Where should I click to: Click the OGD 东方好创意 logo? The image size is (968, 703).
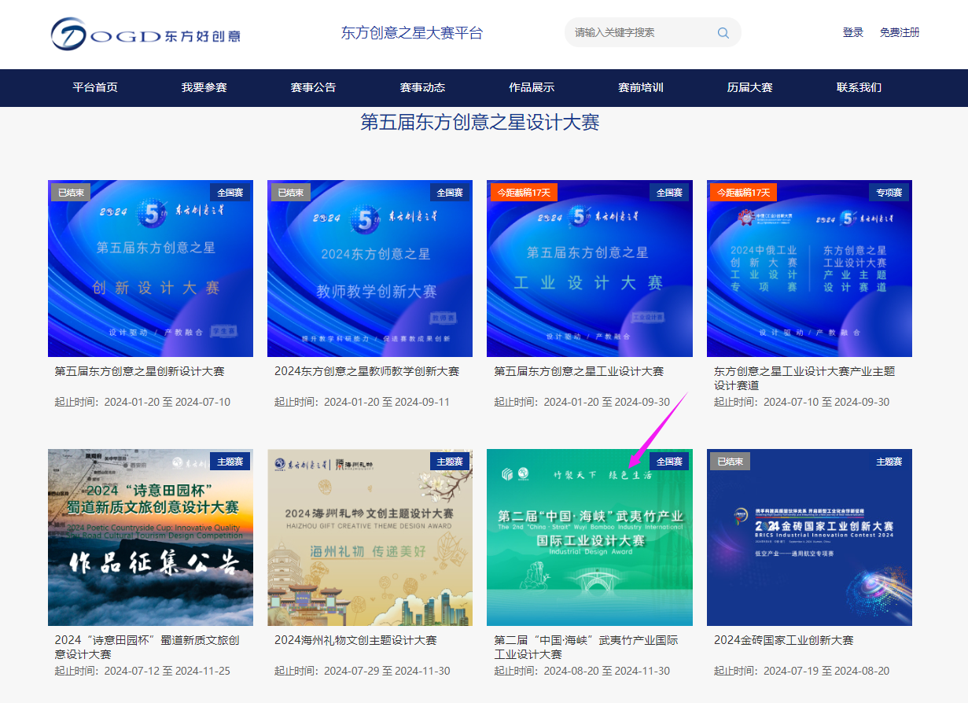145,35
